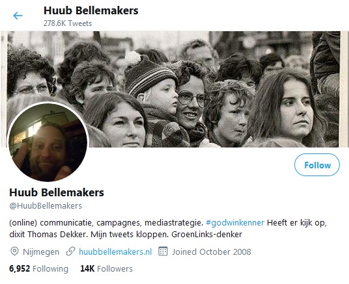The height and width of the screenshot is (284, 349).
Task: Click the Nijmegen location pin icon
Action: [x=14, y=252]
